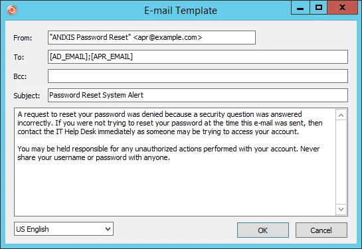Close the E-mail Template window
362x249 pixels.
342,8
